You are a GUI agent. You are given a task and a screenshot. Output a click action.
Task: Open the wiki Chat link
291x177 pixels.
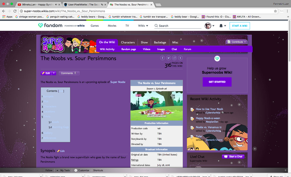174,49
